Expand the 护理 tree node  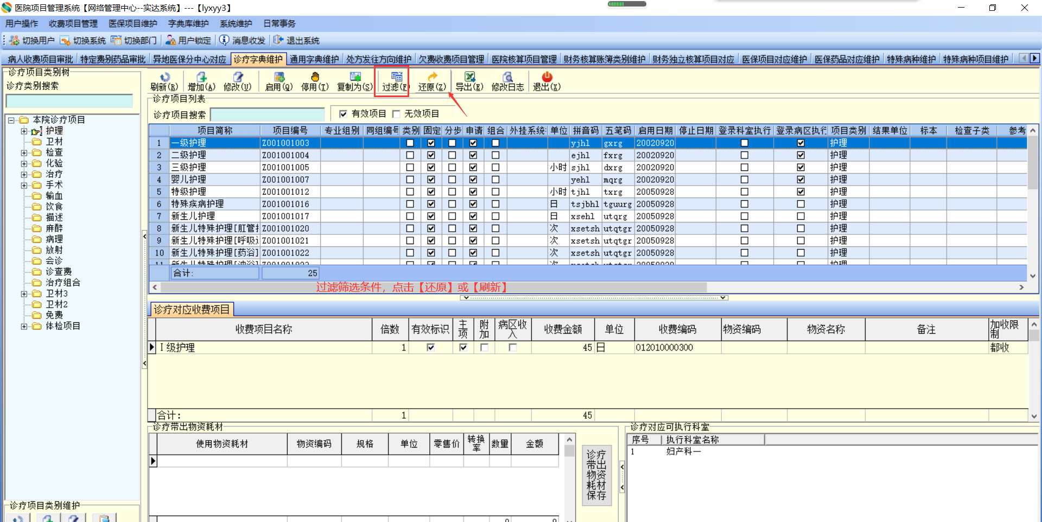pyautogui.click(x=24, y=131)
